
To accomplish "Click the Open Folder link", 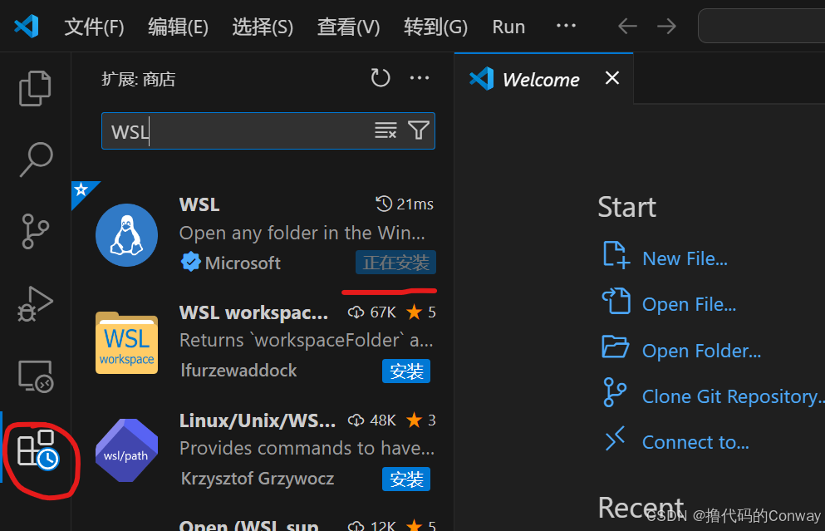I will [701, 350].
